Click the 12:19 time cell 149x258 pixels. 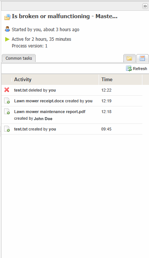click(x=106, y=101)
